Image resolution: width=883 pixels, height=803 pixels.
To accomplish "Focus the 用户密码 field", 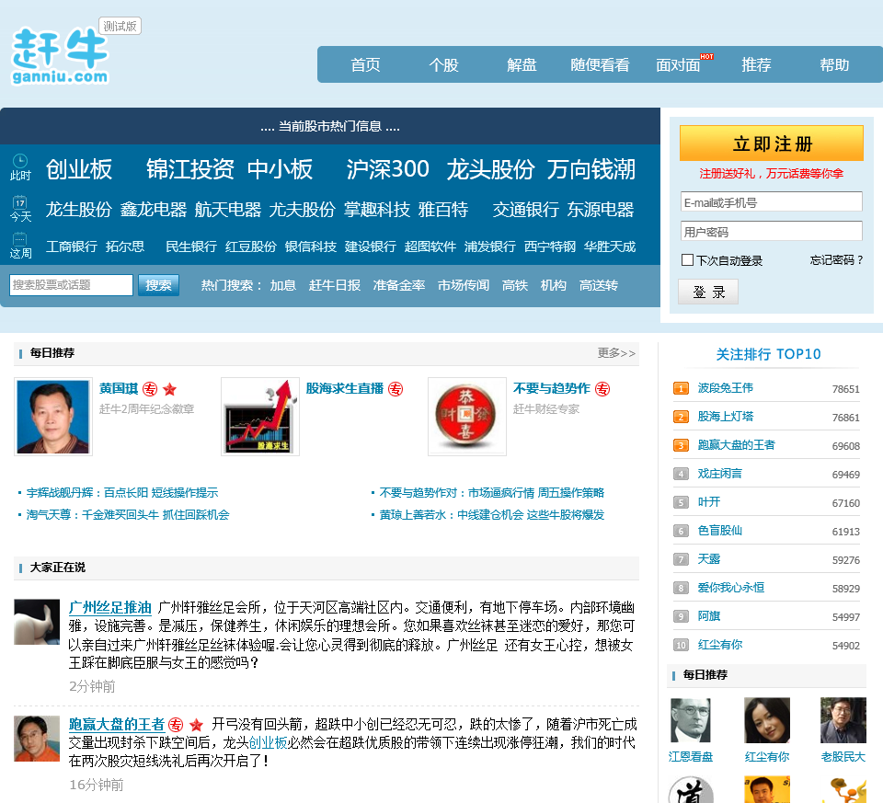I will click(x=772, y=231).
